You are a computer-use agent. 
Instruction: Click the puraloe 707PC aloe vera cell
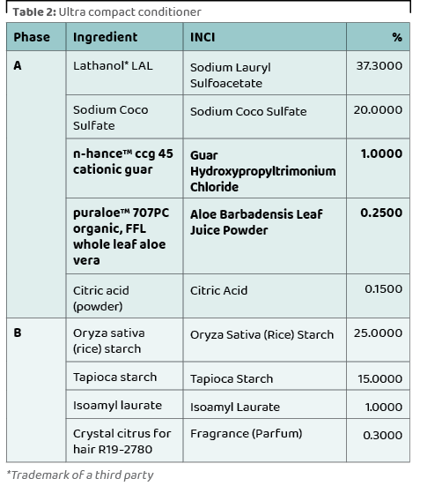pos(124,236)
